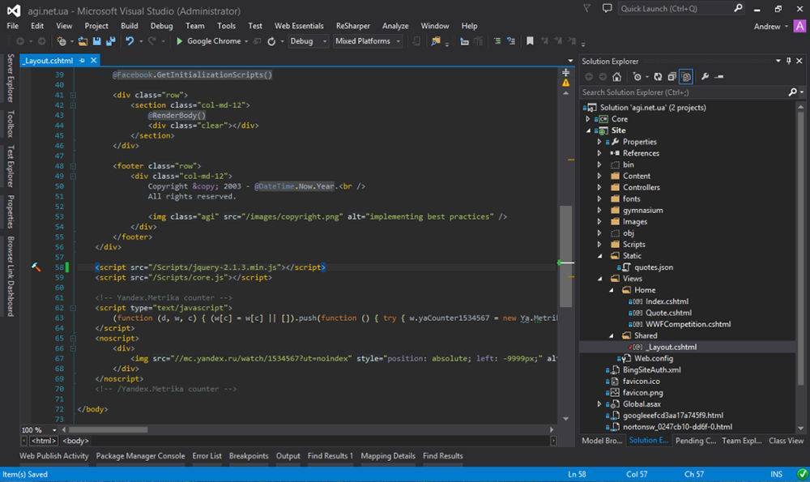The image size is (810, 482).
Task: Click the Refresh icon in Solution Explorer
Action: (659, 77)
